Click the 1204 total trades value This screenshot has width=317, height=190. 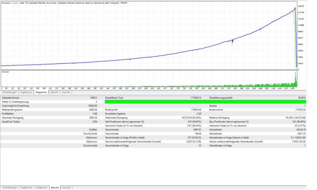[95, 122]
